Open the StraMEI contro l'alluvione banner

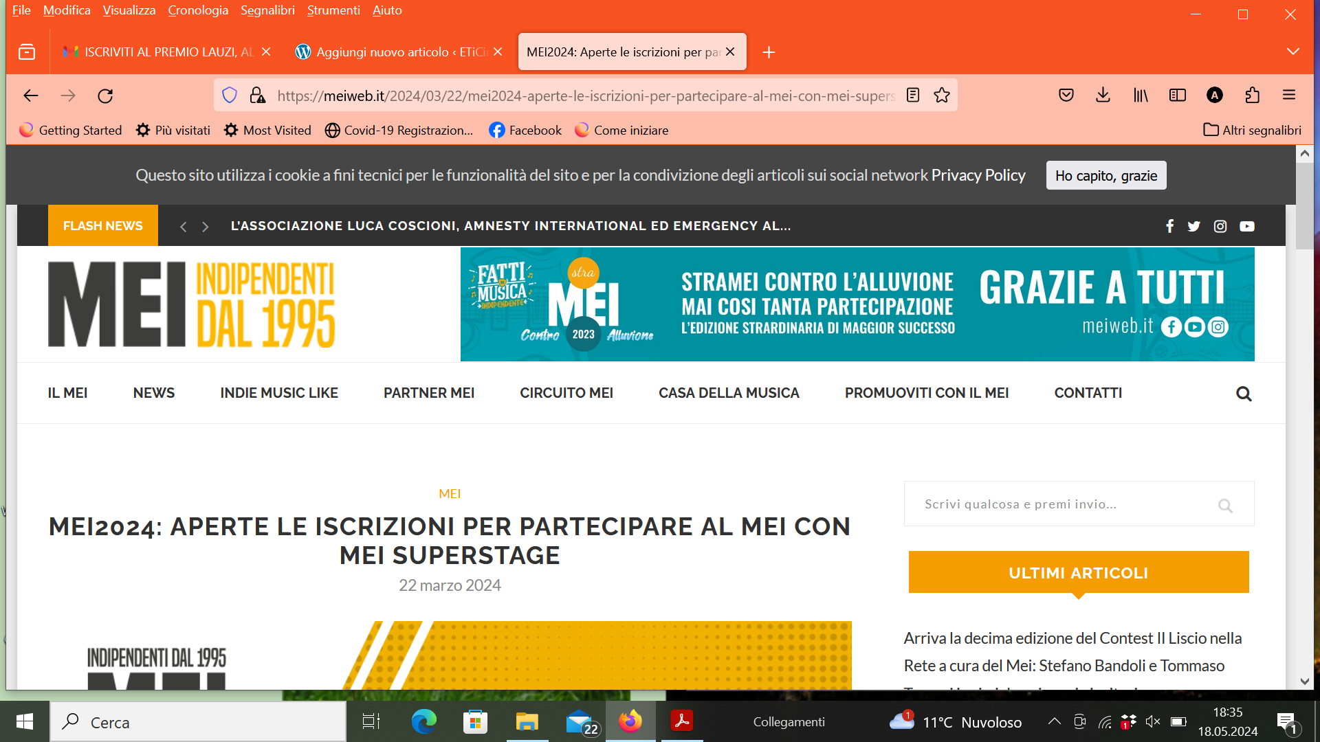pos(857,304)
